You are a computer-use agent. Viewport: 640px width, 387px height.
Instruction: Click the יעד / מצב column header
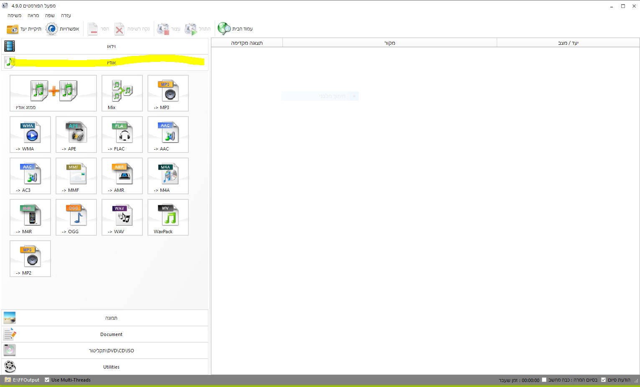coord(568,43)
